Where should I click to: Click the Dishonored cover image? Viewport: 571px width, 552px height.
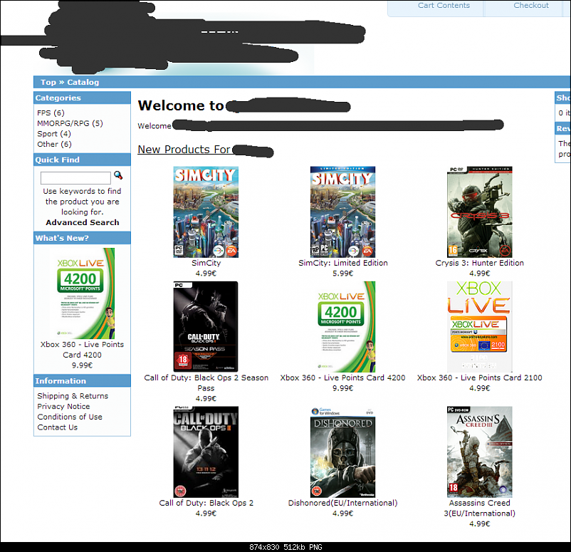342,452
